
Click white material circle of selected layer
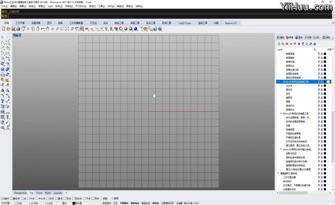coord(329,82)
